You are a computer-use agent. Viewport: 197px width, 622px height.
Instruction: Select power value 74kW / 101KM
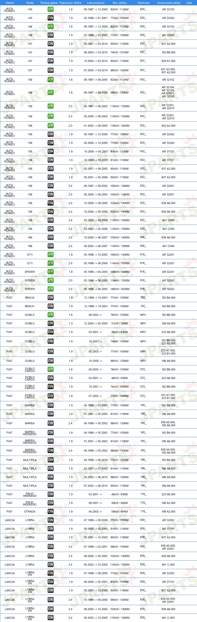(120, 52)
